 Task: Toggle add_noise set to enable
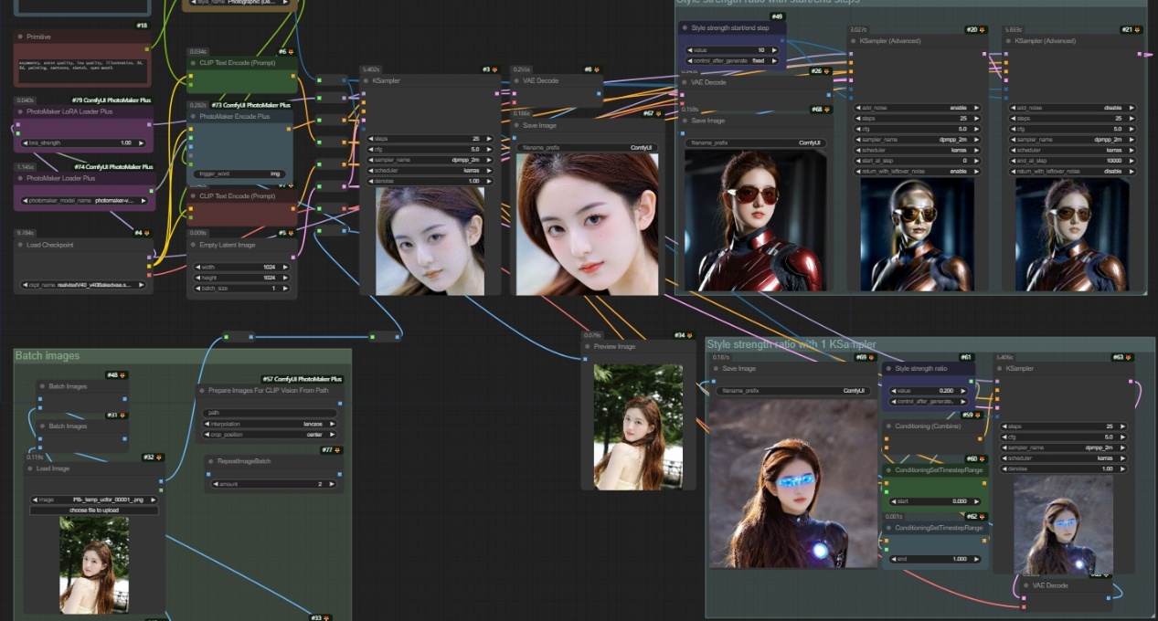pos(917,108)
